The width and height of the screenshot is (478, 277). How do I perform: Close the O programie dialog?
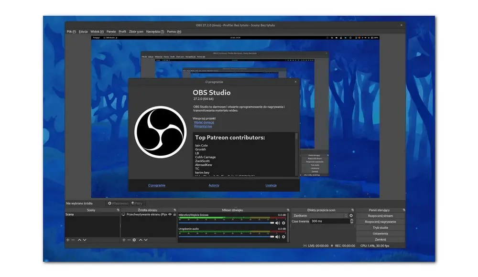click(x=295, y=82)
